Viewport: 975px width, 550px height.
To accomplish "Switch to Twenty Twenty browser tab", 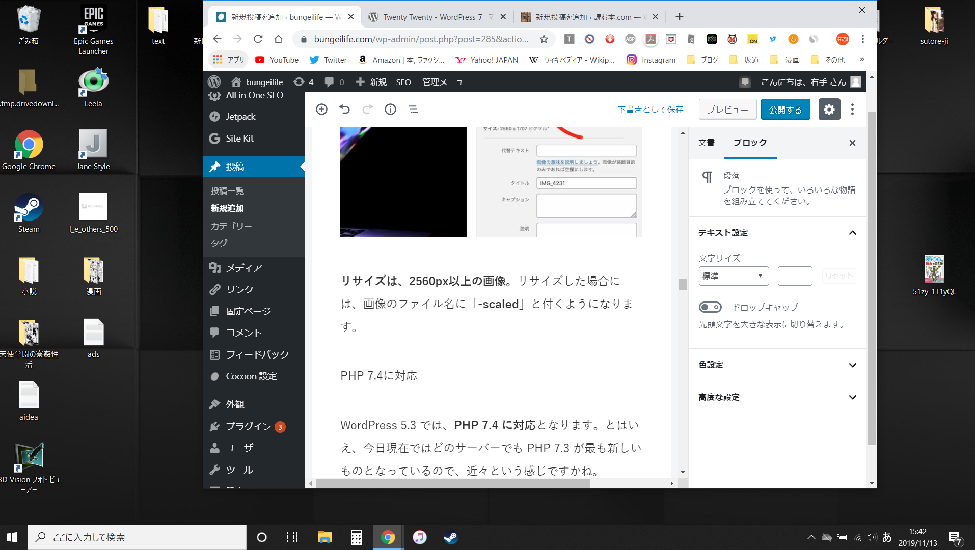I will pyautogui.click(x=437, y=17).
